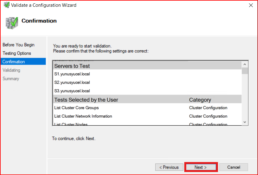Image resolution: width=258 pixels, height=175 pixels.
Task: Select the Confirmation step in sidebar
Action: (x=14, y=62)
